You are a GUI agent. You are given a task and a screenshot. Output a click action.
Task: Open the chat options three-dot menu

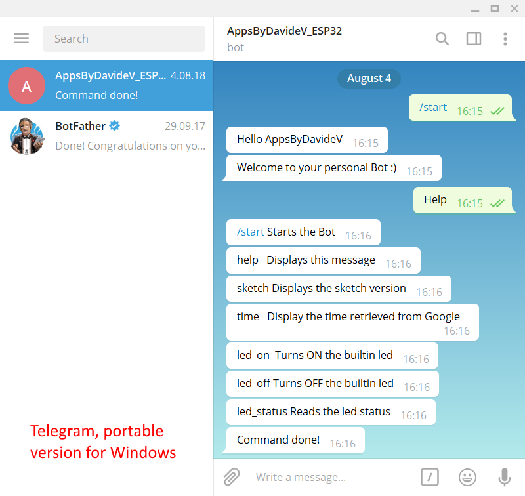(505, 39)
